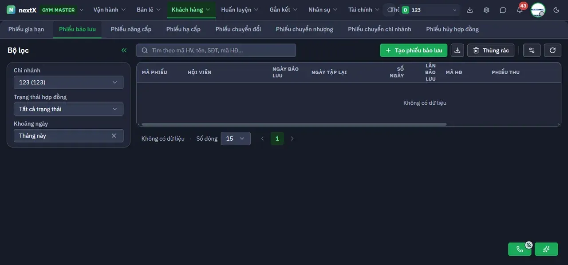The height and width of the screenshot is (265, 568).
Task: Open the Trạng thái hợp đồng dropdown
Action: pos(68,109)
